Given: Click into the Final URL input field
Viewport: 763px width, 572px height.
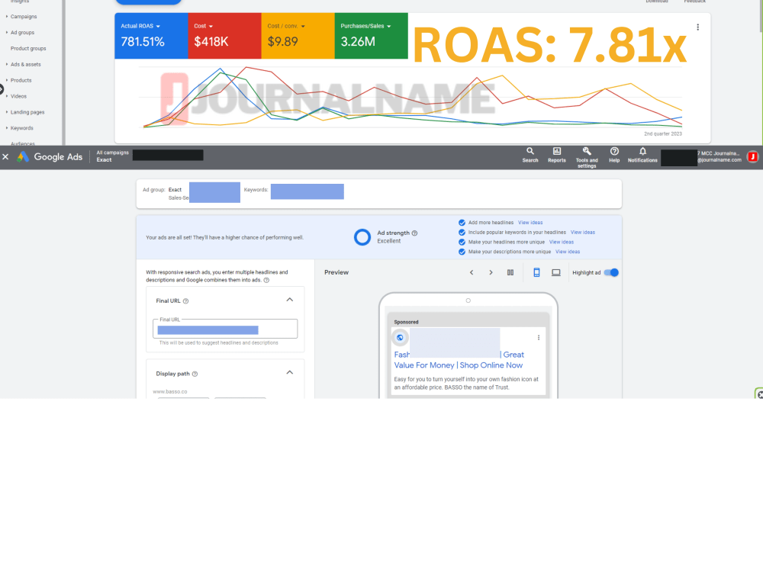Looking at the screenshot, I should click(225, 329).
